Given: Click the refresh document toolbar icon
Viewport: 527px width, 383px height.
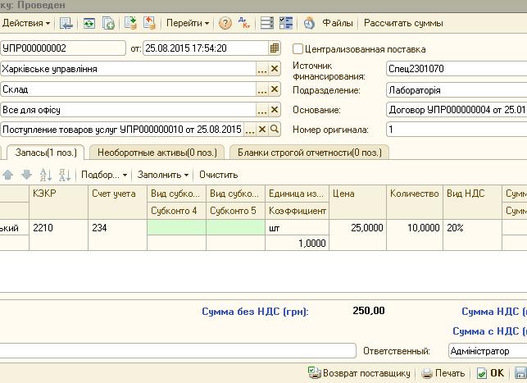Looking at the screenshot, I should tap(89, 23).
